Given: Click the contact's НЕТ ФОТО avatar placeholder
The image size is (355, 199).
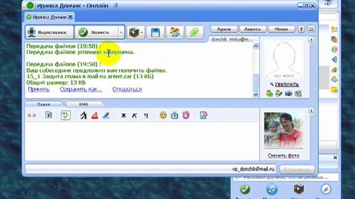Looking at the screenshot, I should (283, 60).
